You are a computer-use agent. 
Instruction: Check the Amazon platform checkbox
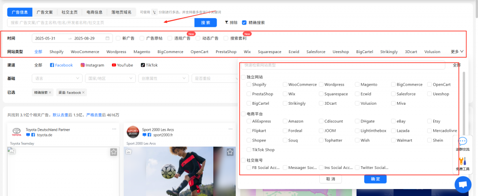[285, 121]
